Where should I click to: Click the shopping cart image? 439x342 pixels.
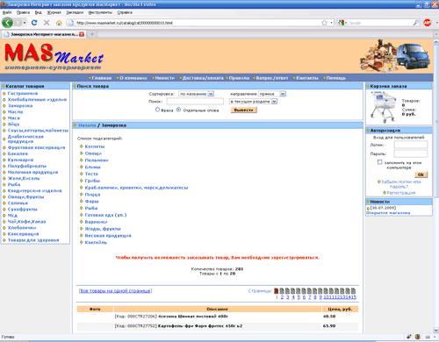coord(384,107)
